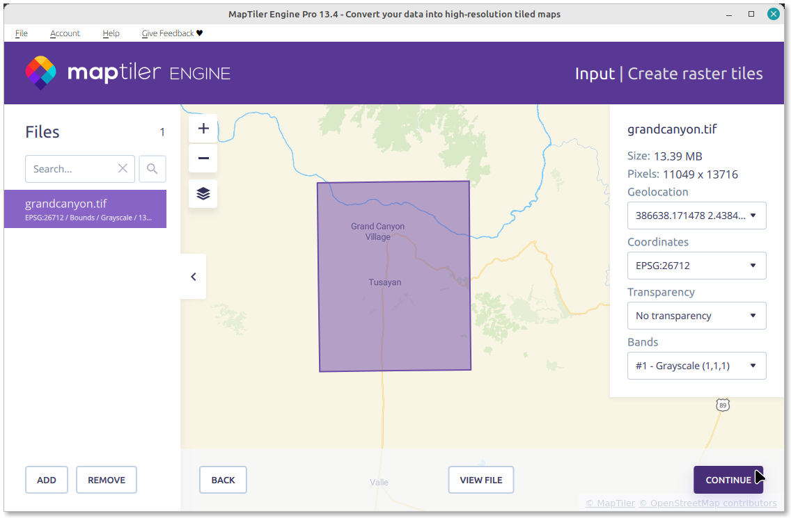The image size is (791, 518).
Task: Click Give Feedback in menu bar
Action: pos(172,33)
